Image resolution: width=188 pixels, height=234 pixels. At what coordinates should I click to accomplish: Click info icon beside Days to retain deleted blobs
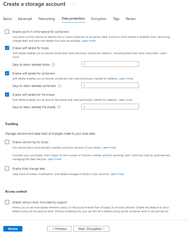click(54, 65)
